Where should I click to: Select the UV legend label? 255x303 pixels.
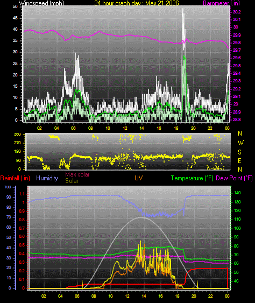click(x=139, y=178)
